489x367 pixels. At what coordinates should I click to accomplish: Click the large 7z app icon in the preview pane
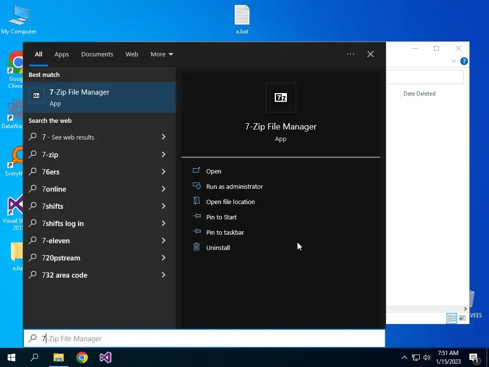coord(280,97)
